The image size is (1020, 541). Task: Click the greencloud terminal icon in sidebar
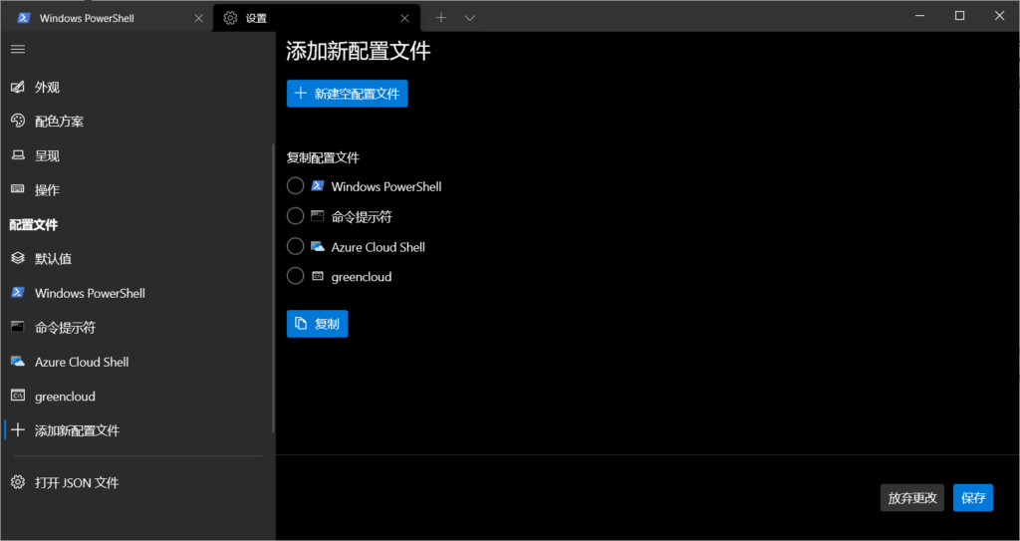[18, 396]
